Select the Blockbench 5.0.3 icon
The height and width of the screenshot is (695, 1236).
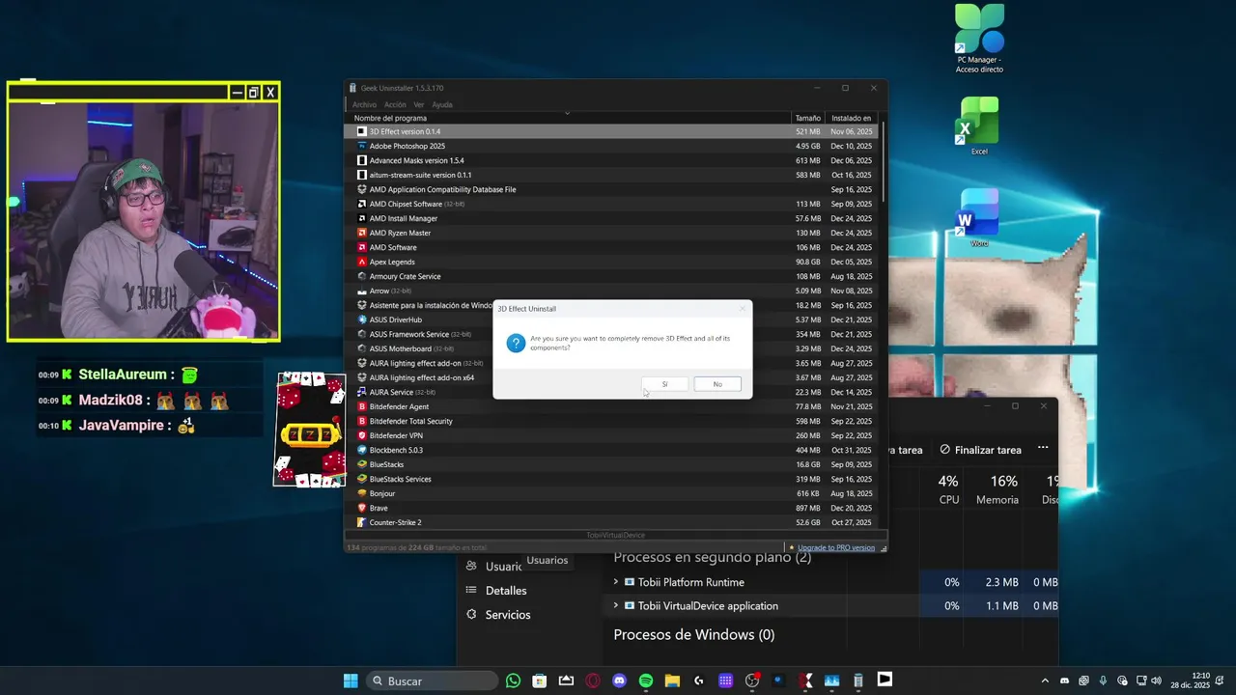click(362, 450)
